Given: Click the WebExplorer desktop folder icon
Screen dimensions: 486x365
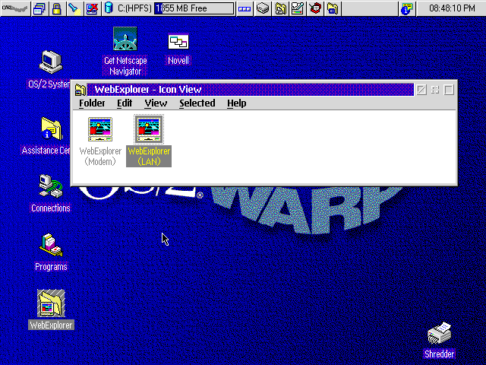Looking at the screenshot, I should 51,304.
